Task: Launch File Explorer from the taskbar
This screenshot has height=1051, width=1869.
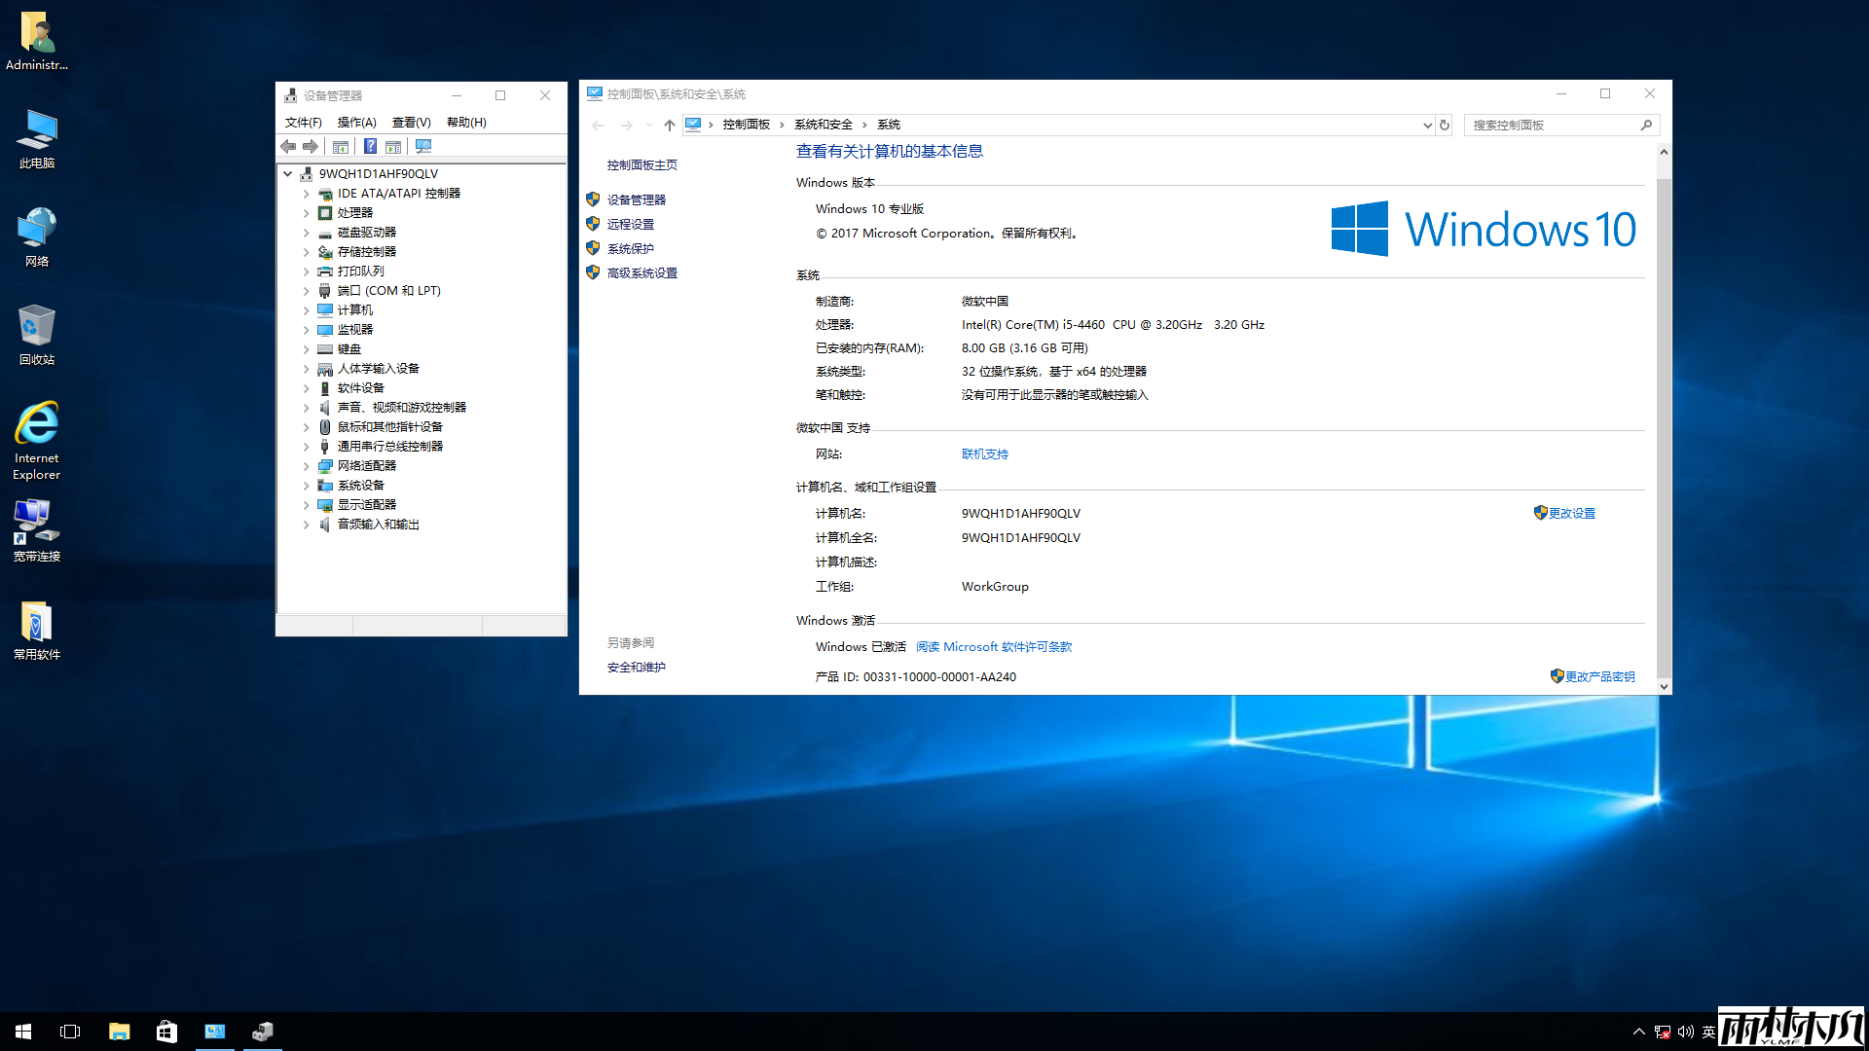Action: pos(119,1031)
